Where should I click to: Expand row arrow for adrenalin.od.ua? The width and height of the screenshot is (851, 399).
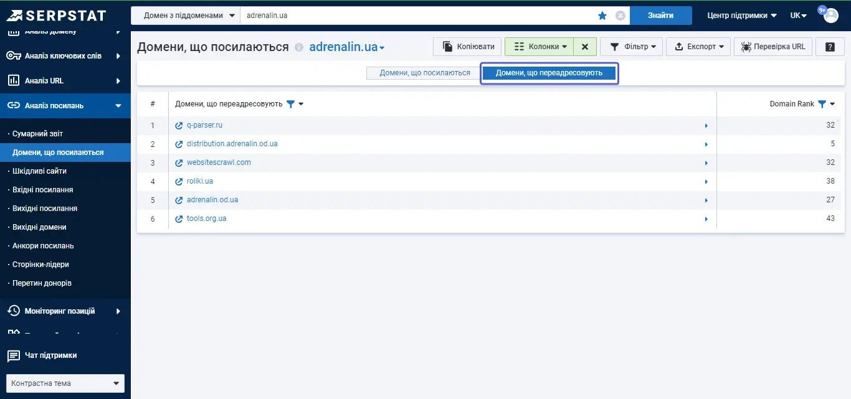click(706, 200)
